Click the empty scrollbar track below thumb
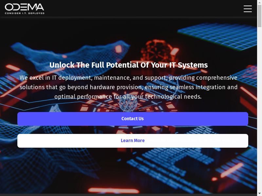262x196 pixels. pyautogui.click(x=259, y=108)
